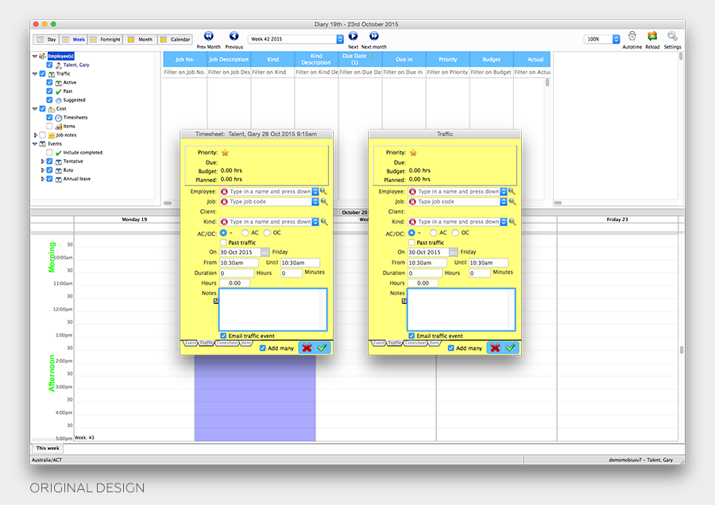The width and height of the screenshot is (715, 505).
Task: Collapse the Employee(s) tree node
Action: coord(35,56)
